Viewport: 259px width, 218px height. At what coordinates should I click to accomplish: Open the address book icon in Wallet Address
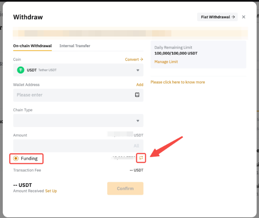137,95
